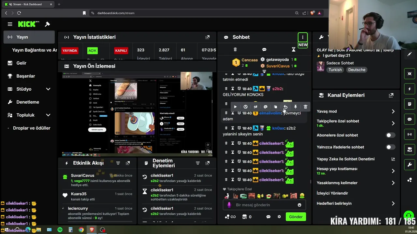Click the trash icon under Sohbet header
This screenshot has width=417, height=234.
235,49
